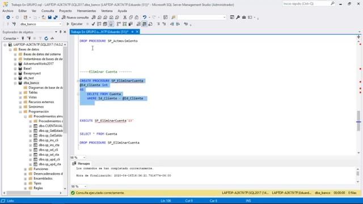
Task: Click the Nueva consulta toolbar button
Action: coord(75,18)
